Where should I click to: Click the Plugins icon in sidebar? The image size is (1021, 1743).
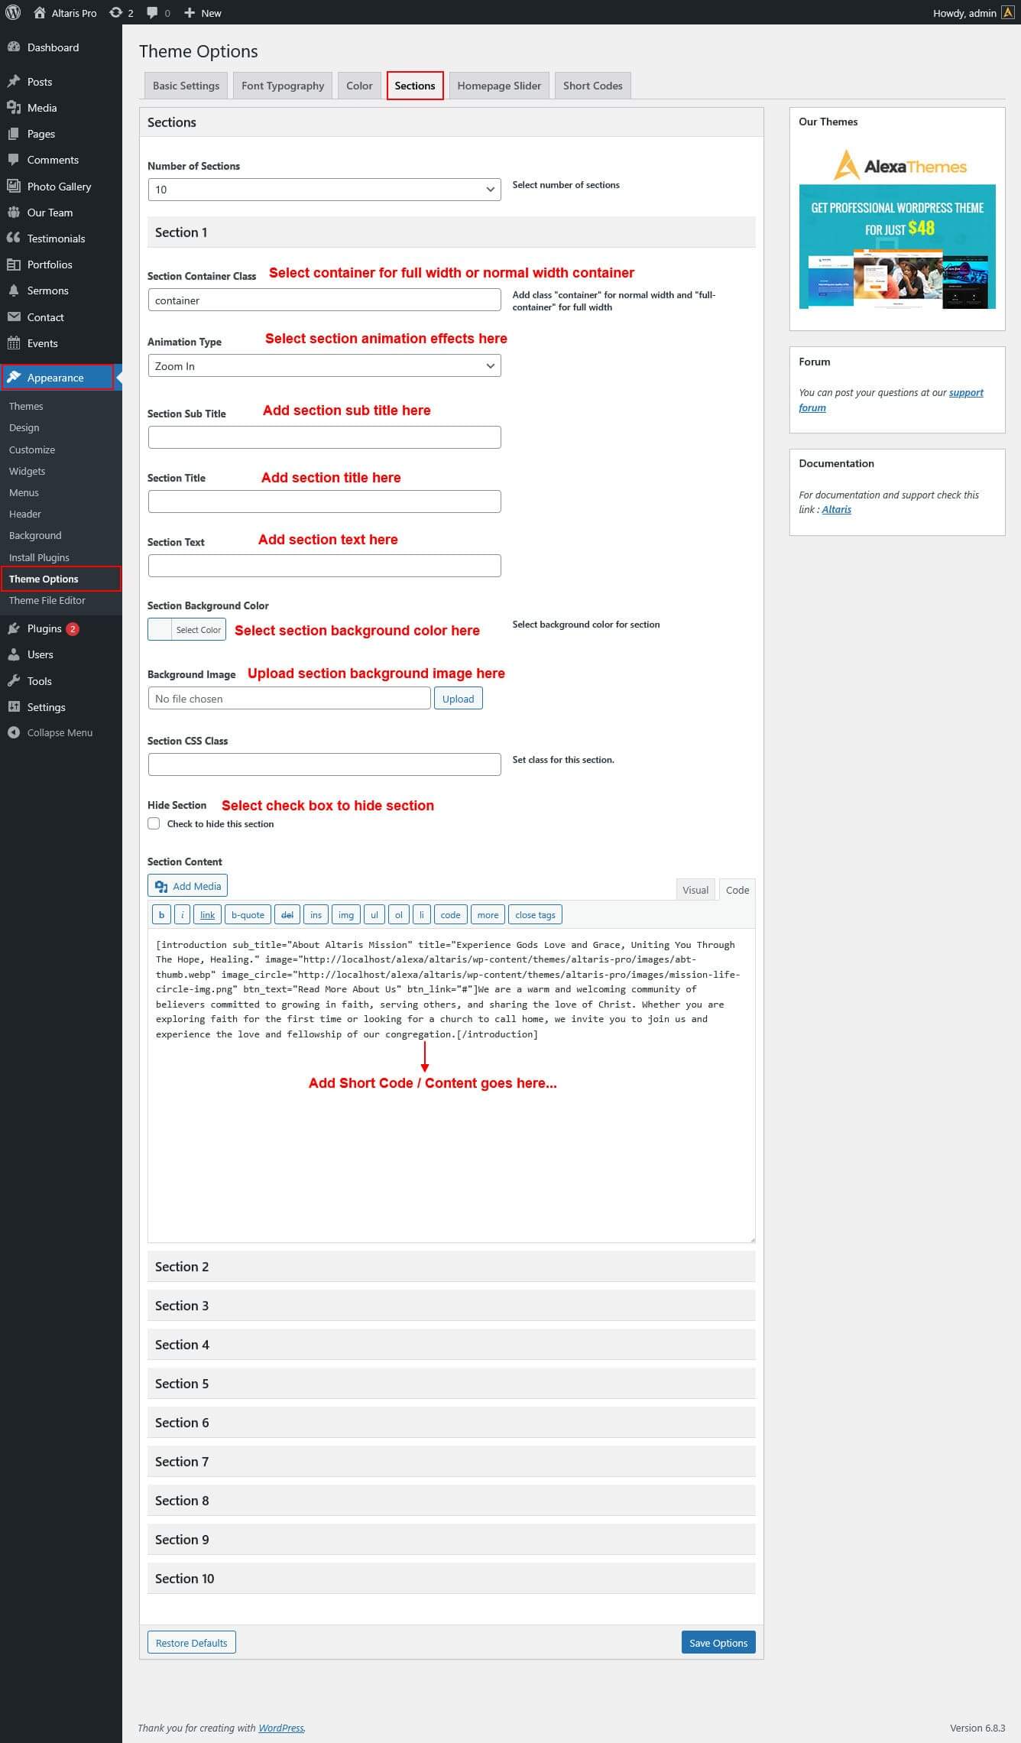(13, 628)
